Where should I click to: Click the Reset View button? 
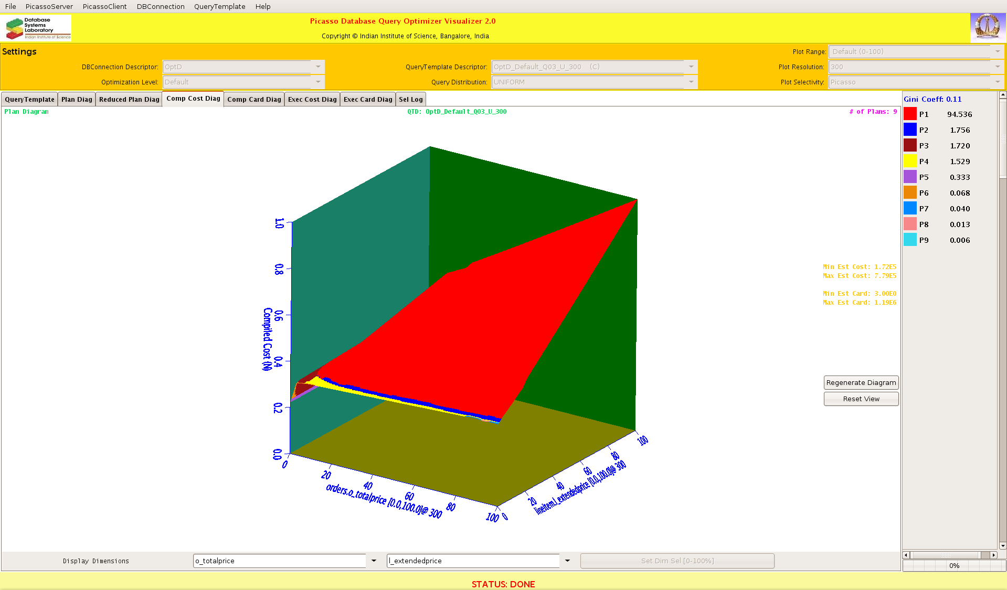(861, 399)
